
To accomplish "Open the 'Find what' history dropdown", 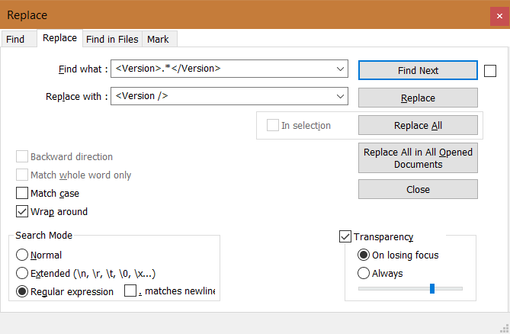I will 340,69.
